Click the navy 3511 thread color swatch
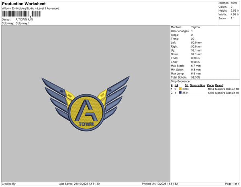The width and height of the screenshot is (241, 187). pyautogui.click(x=180, y=93)
